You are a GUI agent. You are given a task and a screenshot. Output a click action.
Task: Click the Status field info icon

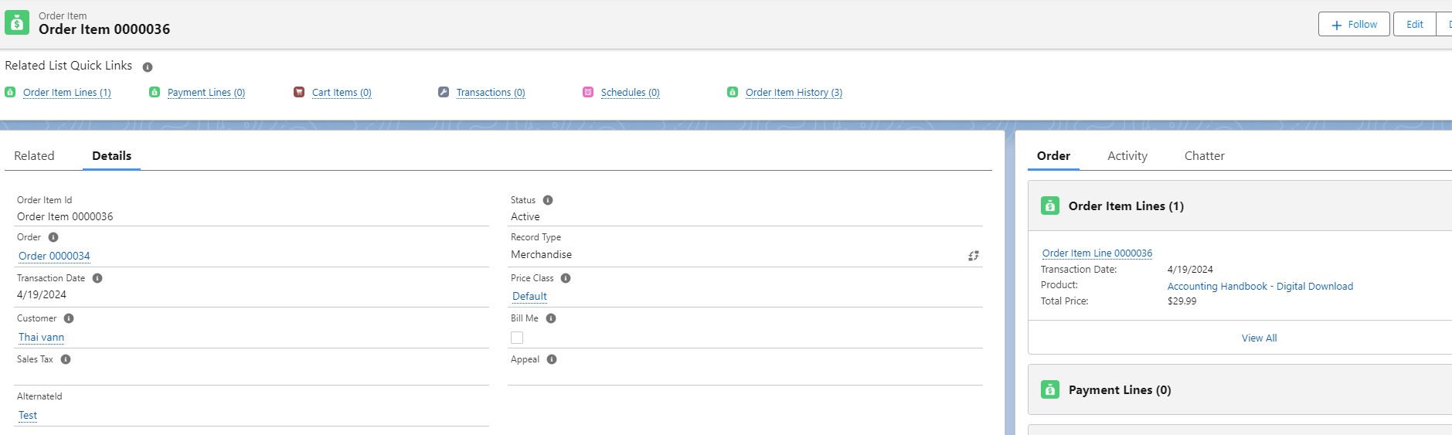548,200
